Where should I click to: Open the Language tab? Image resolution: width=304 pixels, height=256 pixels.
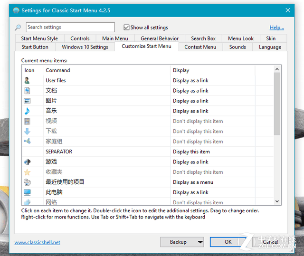pyautogui.click(x=270, y=47)
